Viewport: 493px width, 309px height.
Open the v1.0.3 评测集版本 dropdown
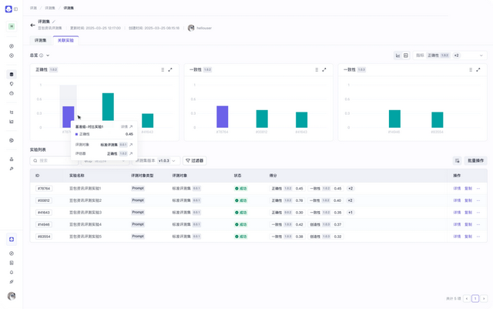pos(168,160)
